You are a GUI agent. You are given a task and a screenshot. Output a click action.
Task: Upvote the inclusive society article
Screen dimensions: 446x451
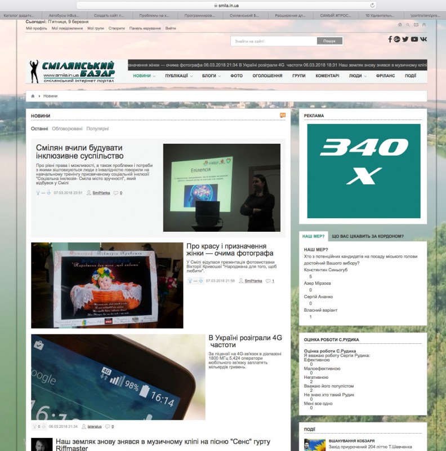[x=38, y=193]
